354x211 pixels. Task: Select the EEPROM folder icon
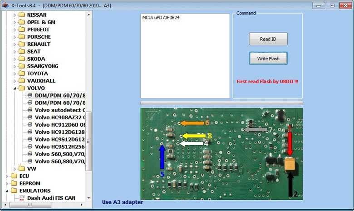(x=14, y=183)
